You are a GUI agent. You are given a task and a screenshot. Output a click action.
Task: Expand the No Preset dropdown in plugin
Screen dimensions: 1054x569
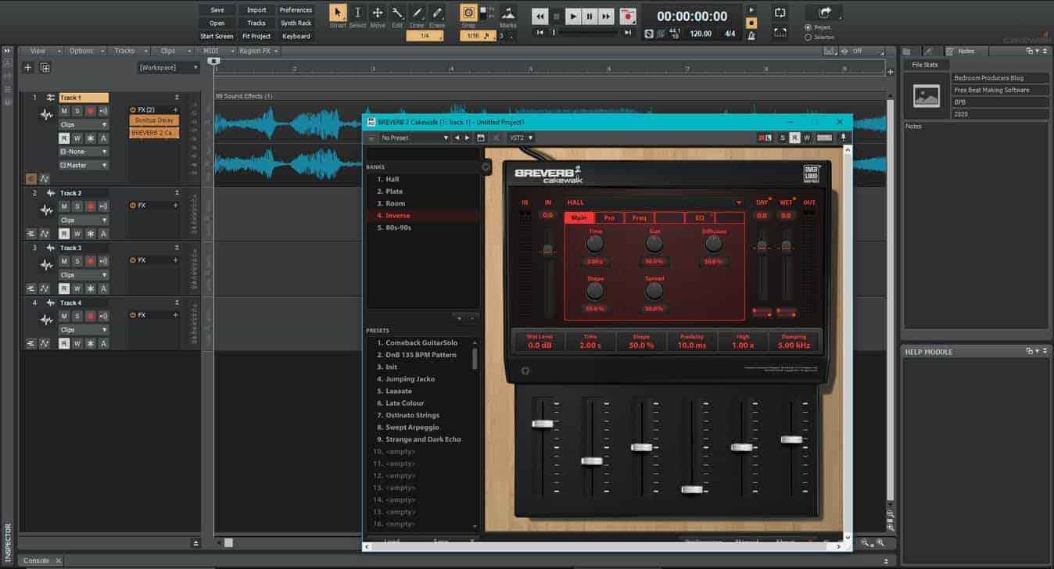(414, 138)
